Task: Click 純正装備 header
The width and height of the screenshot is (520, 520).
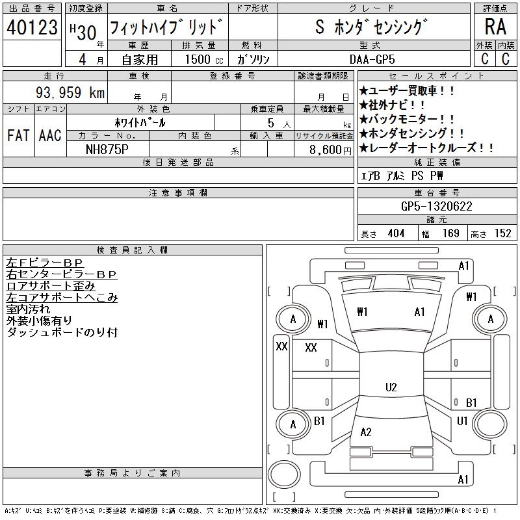Action: point(437,162)
